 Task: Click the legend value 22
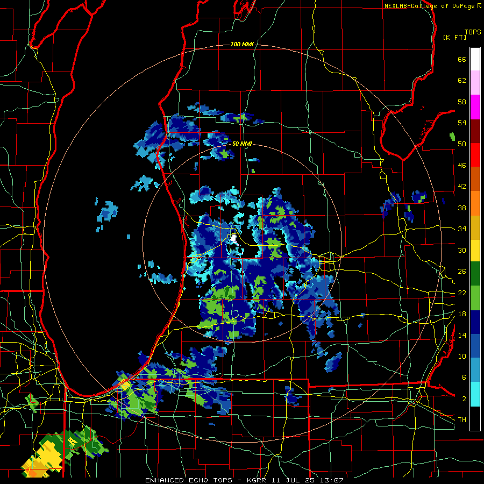pos(462,293)
